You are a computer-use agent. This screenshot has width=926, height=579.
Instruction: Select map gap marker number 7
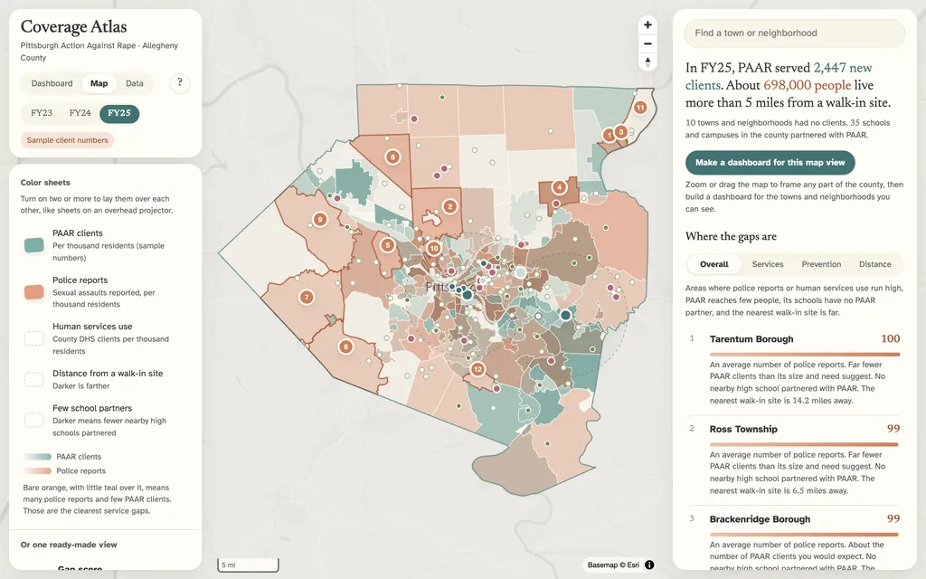306,297
